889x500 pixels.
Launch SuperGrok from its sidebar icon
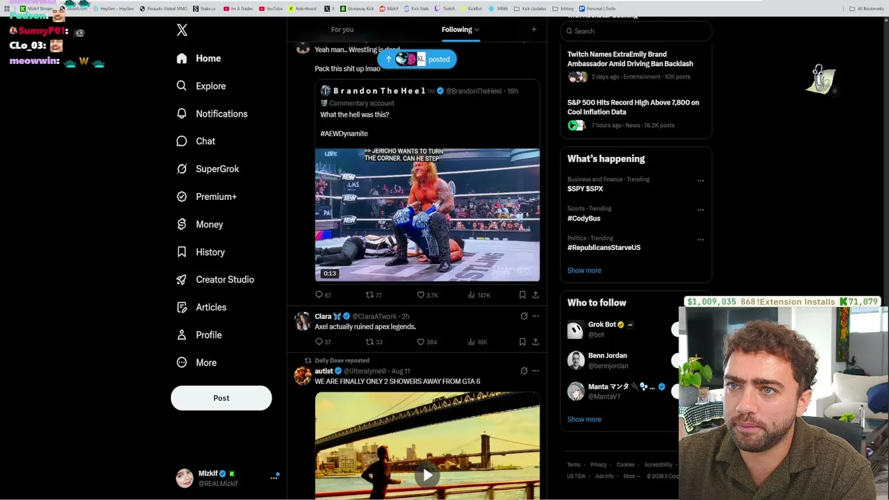click(182, 169)
